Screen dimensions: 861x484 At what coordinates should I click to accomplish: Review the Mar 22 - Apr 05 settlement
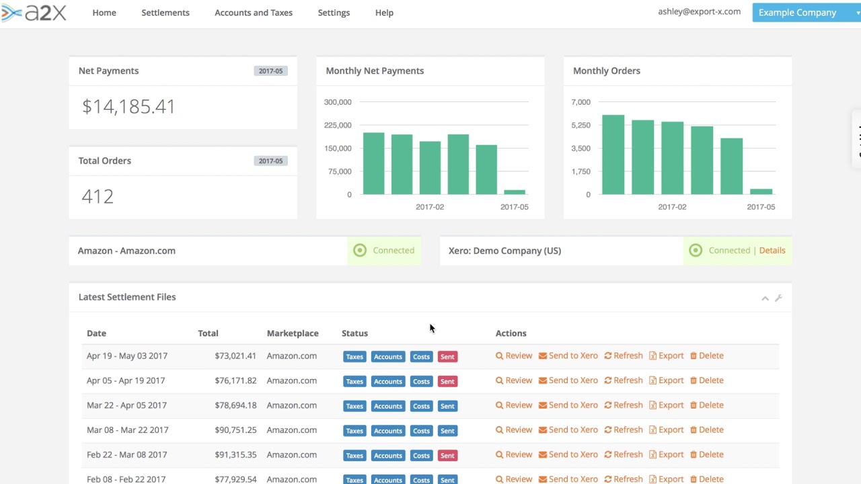(x=514, y=405)
